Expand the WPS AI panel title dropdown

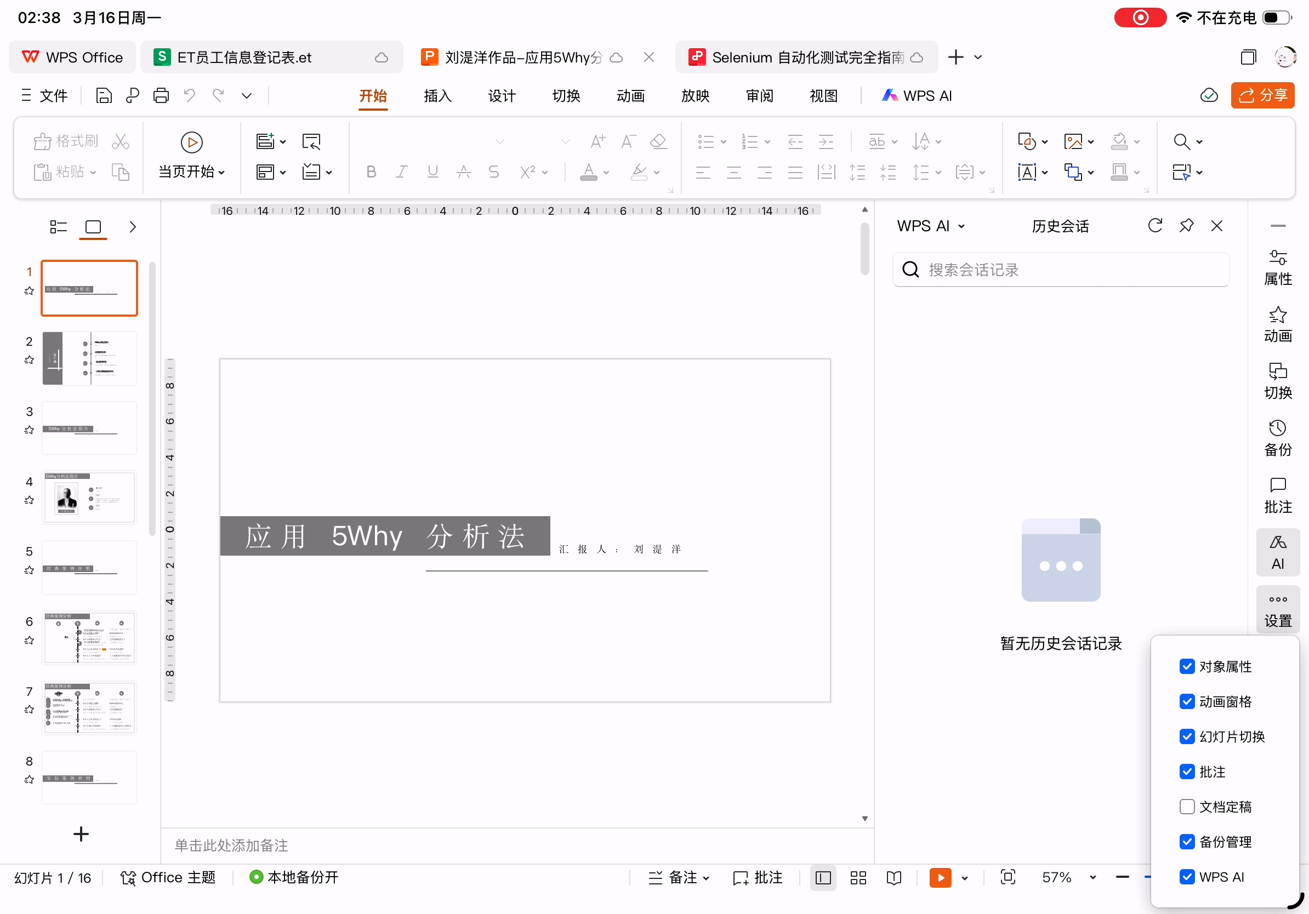pos(962,226)
